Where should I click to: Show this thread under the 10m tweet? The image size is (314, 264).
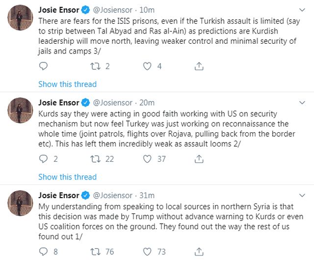(x=67, y=84)
